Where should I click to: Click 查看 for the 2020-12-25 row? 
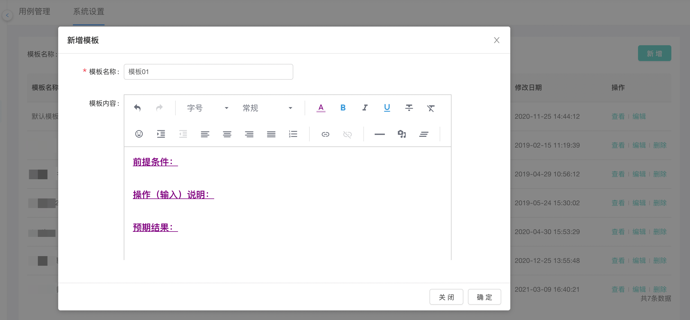pyautogui.click(x=618, y=261)
